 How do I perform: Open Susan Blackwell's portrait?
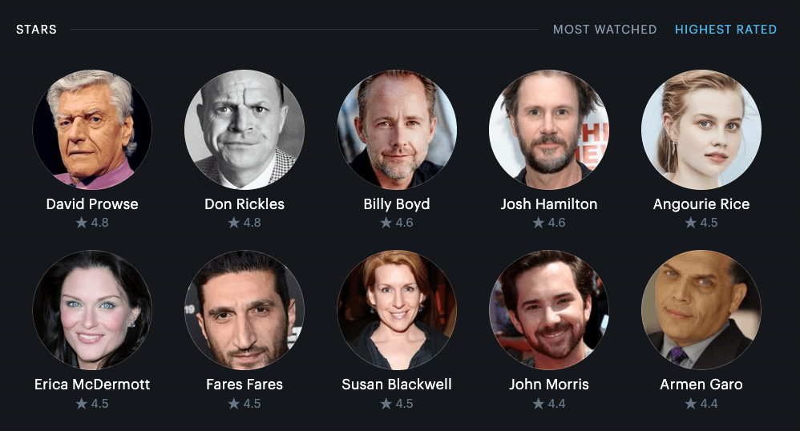[x=397, y=310]
